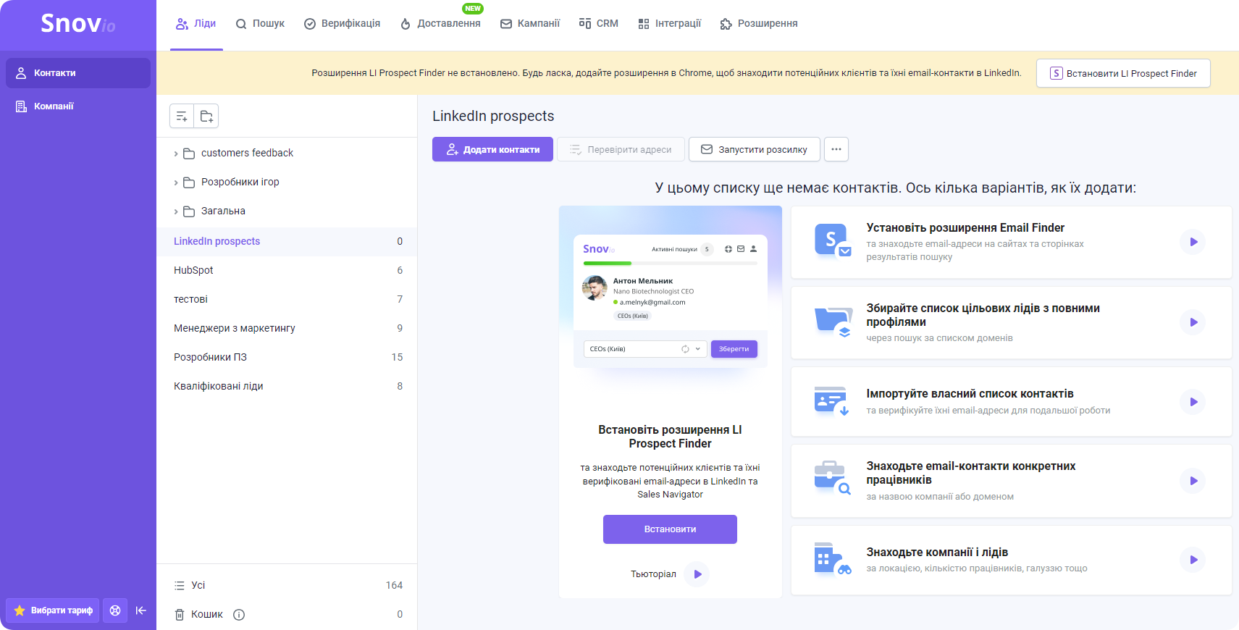The height and width of the screenshot is (630, 1239).
Task: Click the Email Finder extension icon
Action: point(833,241)
